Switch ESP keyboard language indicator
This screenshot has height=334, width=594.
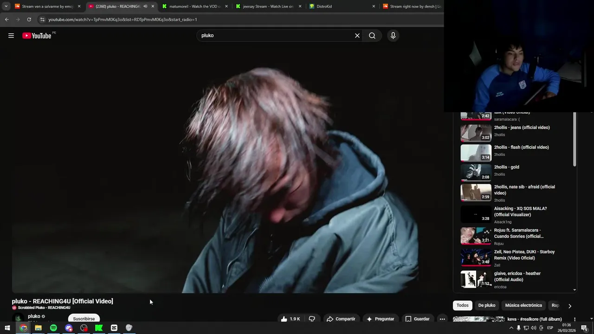coord(550,328)
